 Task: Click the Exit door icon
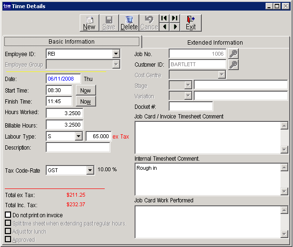click(191, 23)
